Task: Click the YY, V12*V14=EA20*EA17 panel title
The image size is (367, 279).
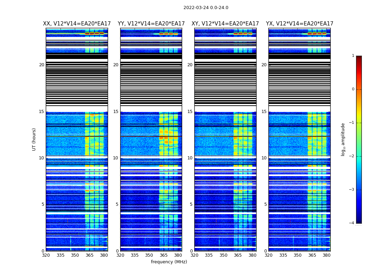Action: 151,24
